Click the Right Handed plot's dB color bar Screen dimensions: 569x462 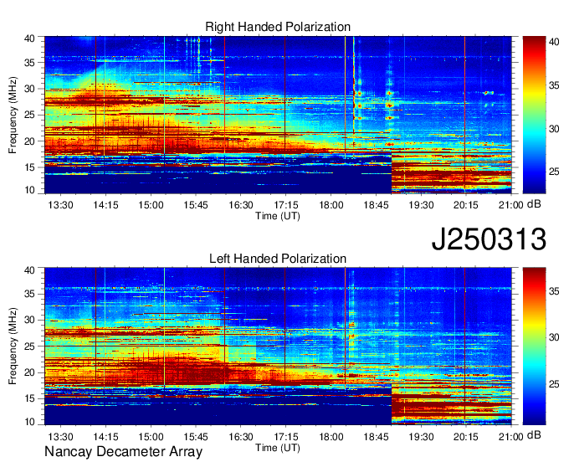534,115
